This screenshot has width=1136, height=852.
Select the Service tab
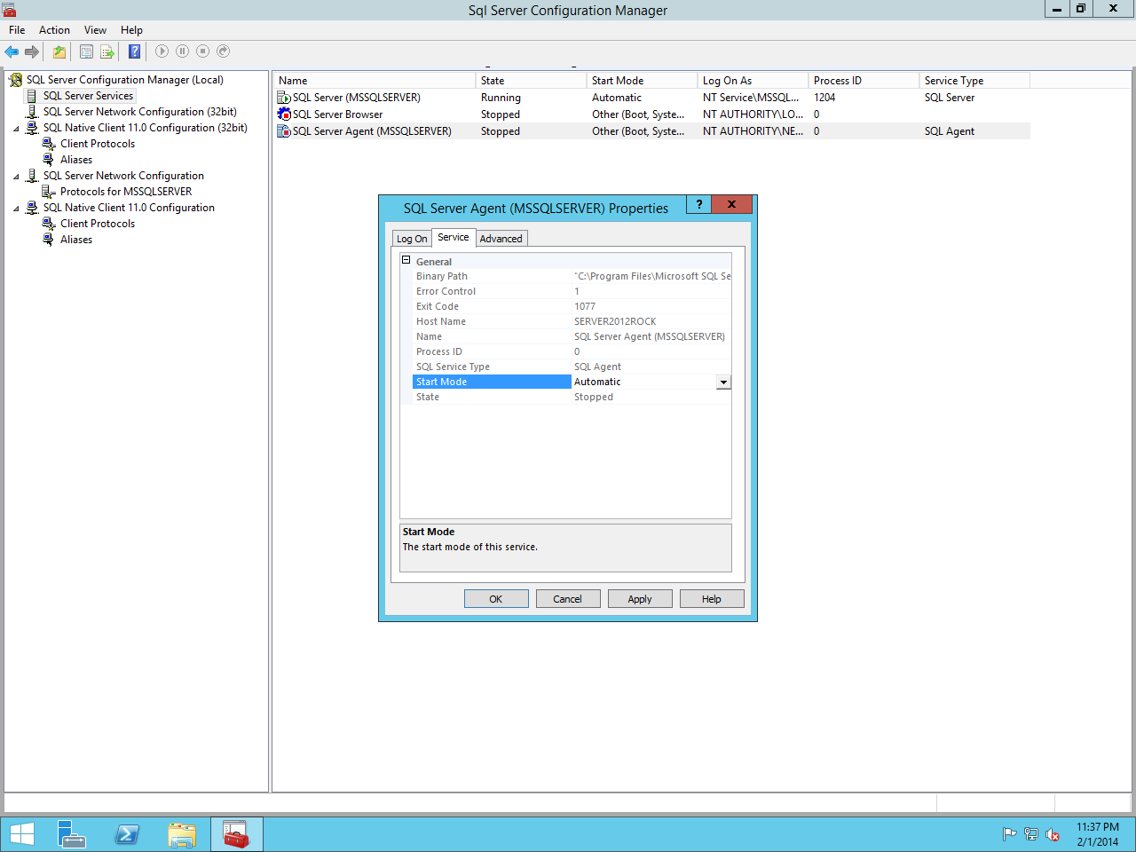pyautogui.click(x=454, y=237)
